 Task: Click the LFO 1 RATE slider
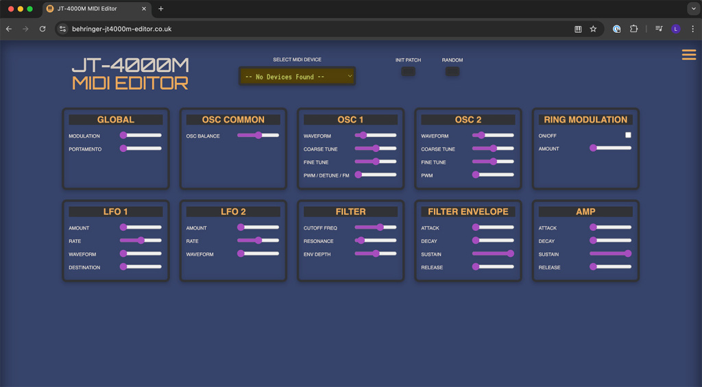(141, 240)
